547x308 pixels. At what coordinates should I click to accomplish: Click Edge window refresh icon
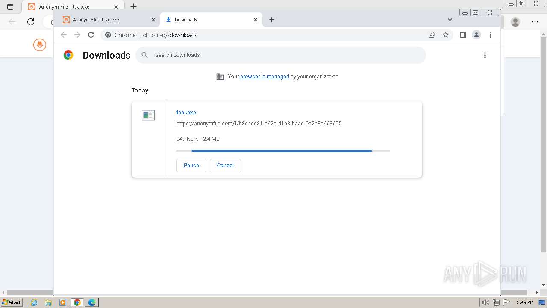(x=31, y=22)
